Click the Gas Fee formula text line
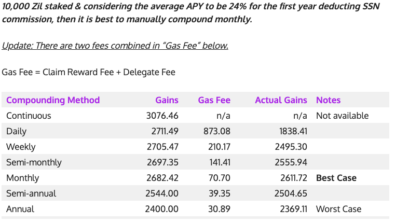395x223 pixels. coord(89,72)
